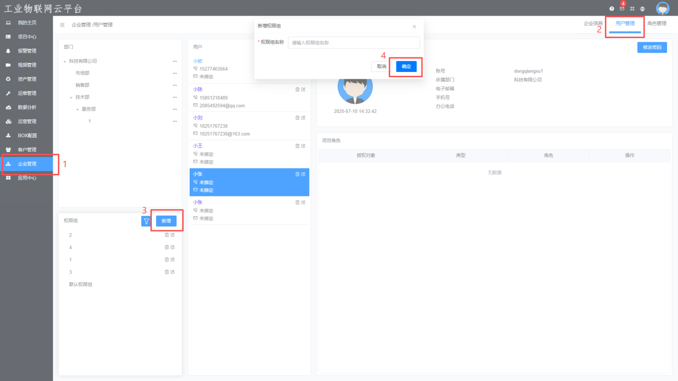Image resolution: width=678 pixels, height=381 pixels.
Task: Toggle the sidebar collapse hamburger icon
Action: 62,25
